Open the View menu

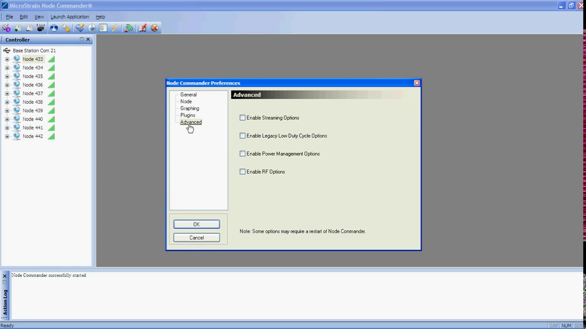[39, 17]
